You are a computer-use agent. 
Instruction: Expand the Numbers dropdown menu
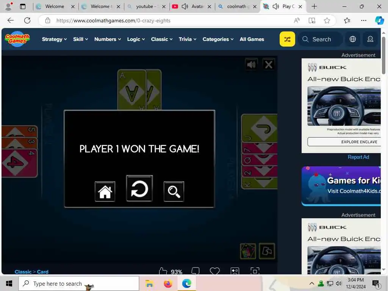[x=108, y=39]
